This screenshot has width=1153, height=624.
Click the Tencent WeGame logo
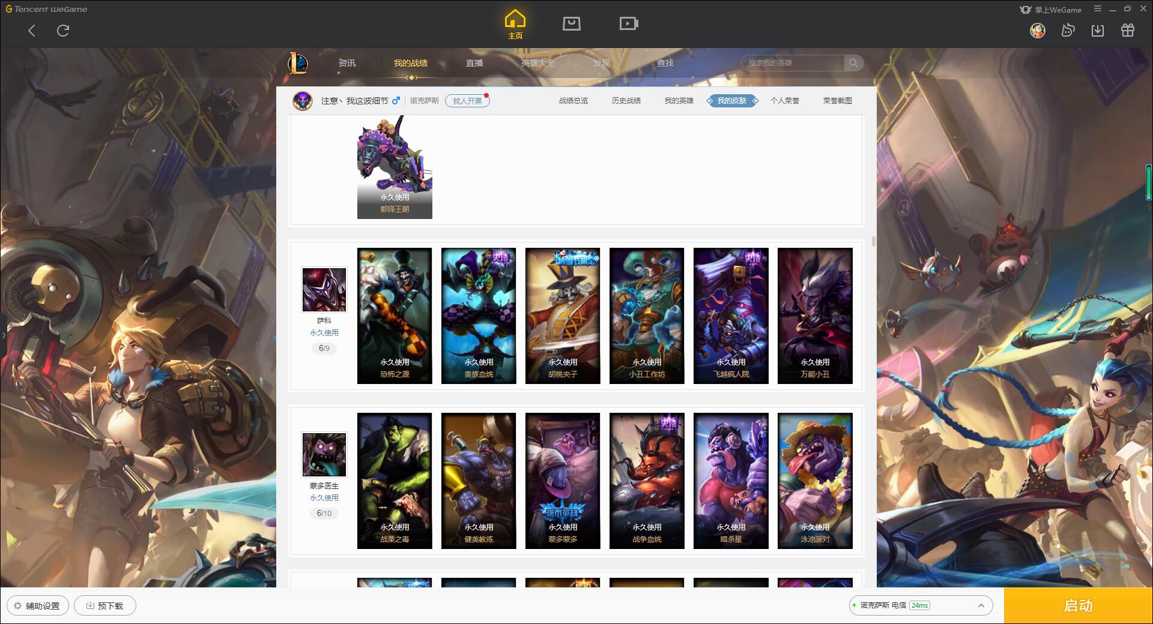coord(47,9)
